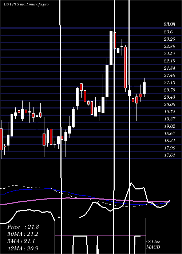
Task: Select the 21.13 price axis label
Action: click(x=169, y=83)
